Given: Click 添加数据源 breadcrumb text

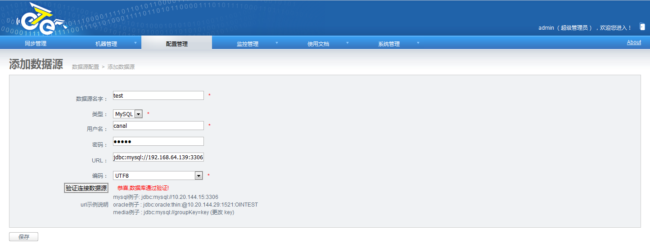Looking at the screenshot, I should point(121,67).
